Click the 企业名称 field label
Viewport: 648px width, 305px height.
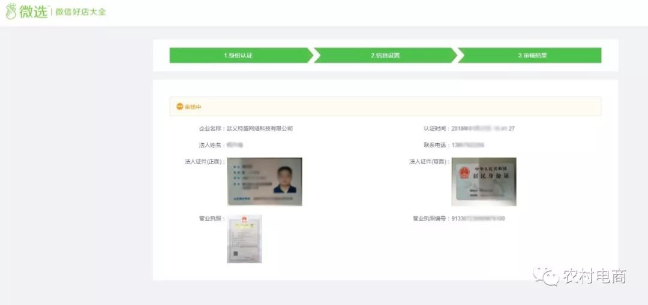(x=211, y=129)
